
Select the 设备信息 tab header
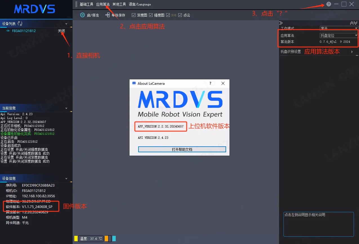[x=9, y=178]
